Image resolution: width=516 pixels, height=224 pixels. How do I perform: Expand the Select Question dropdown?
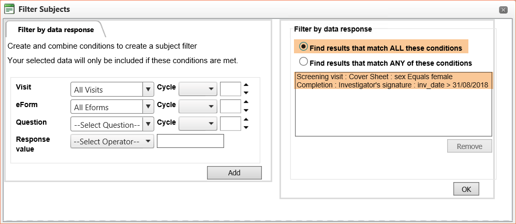(112, 124)
